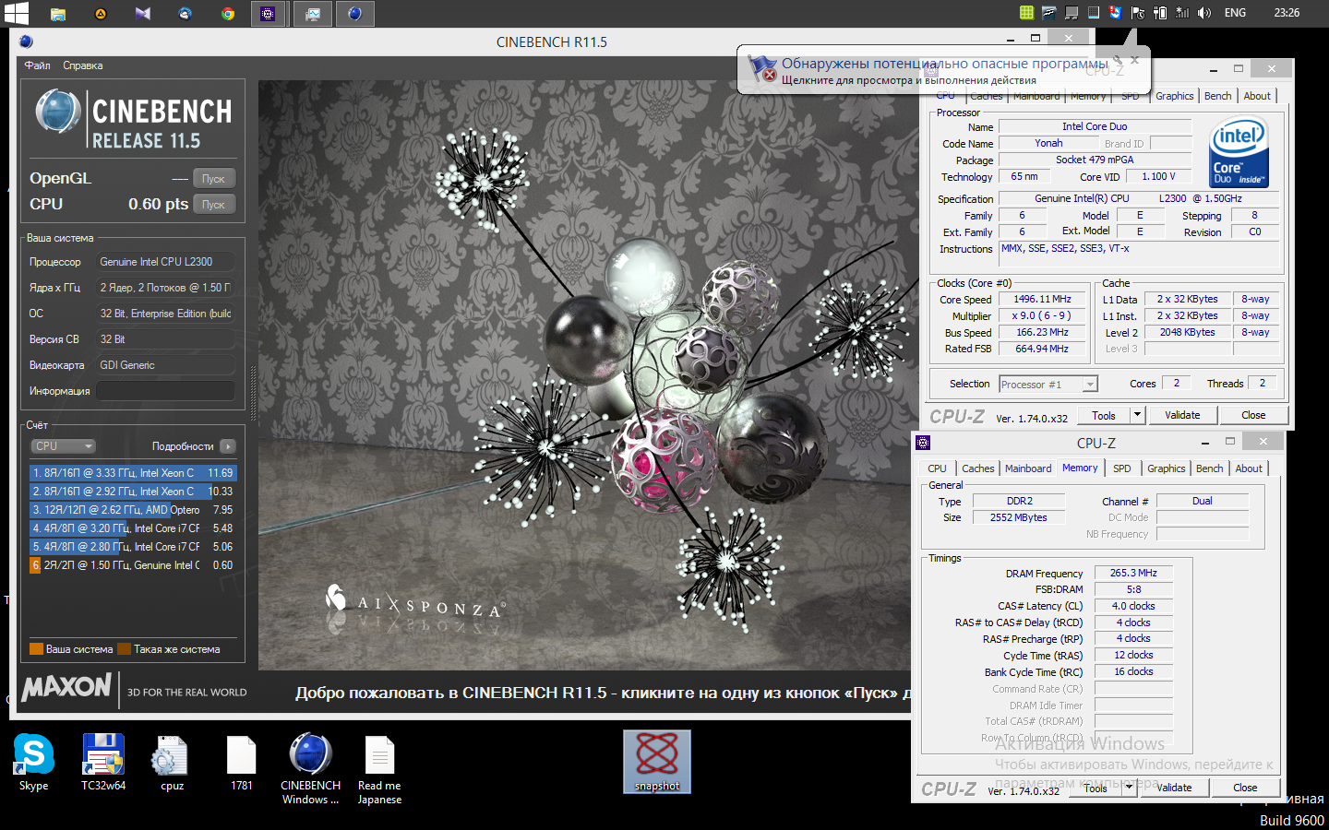Viewport: 1329px width, 830px height.
Task: Click Tools in the CPU-Z Memory window
Action: (x=1096, y=788)
